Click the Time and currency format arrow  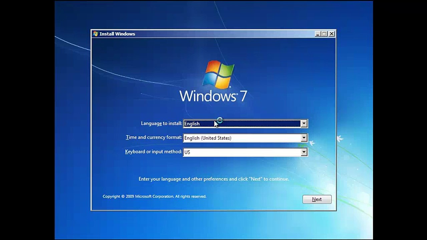(304, 138)
